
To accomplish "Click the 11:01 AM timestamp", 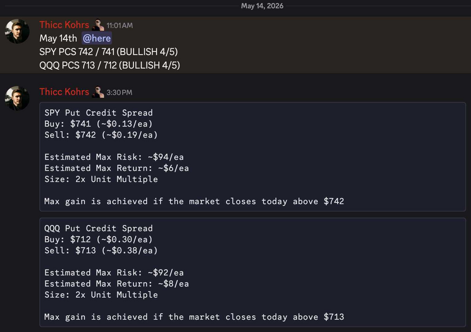I will [120, 25].
